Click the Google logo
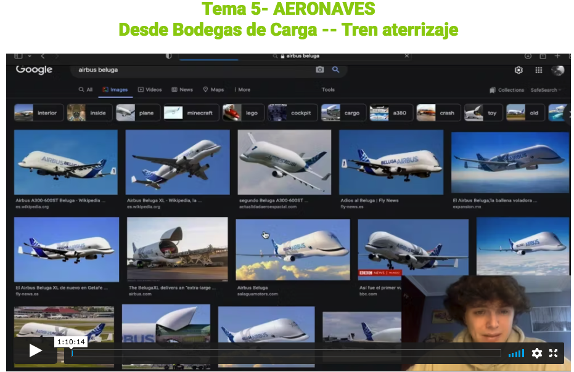The width and height of the screenshot is (574, 372). pyautogui.click(x=34, y=70)
